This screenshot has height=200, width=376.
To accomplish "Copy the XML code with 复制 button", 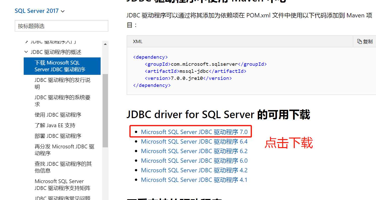I will [365, 42].
